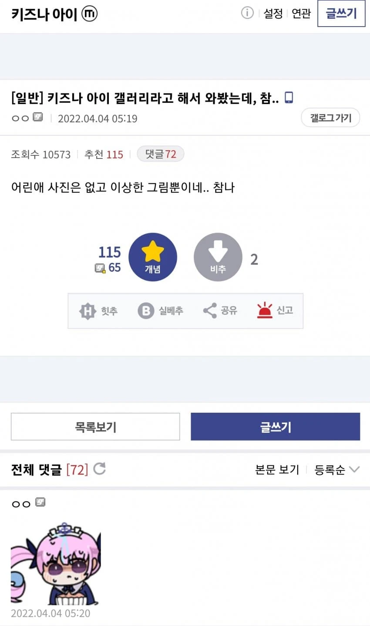
Task: Select the 연관 menu item
Action: point(301,13)
